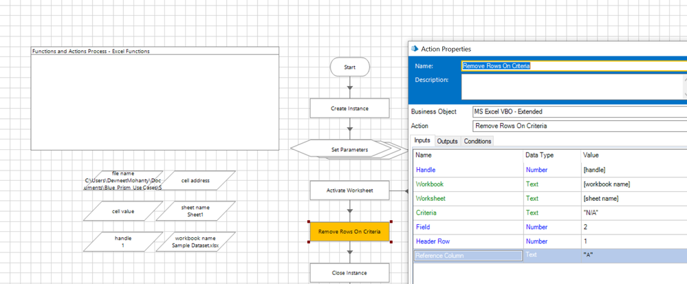Open the Action dropdown showing Remove Rows On Criteria

click(x=579, y=126)
